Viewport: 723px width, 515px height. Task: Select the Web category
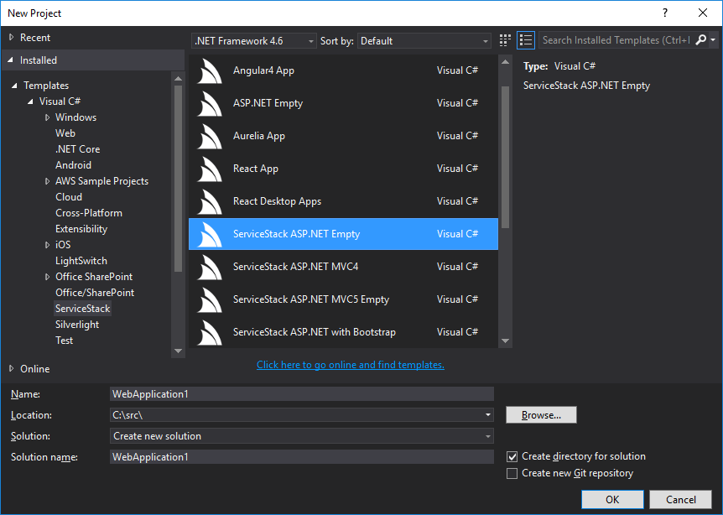pyautogui.click(x=65, y=133)
